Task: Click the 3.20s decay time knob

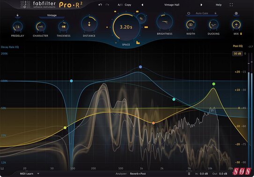Action: 126,27
